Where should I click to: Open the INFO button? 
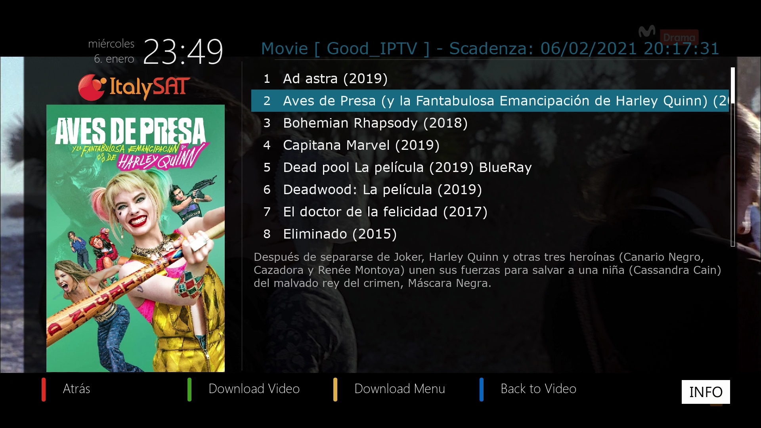(706, 392)
